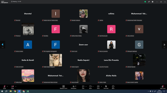Viewport: 167px width, 93px height.
Task: Expand chat options arrow beside Chat
Action: point(86,86)
